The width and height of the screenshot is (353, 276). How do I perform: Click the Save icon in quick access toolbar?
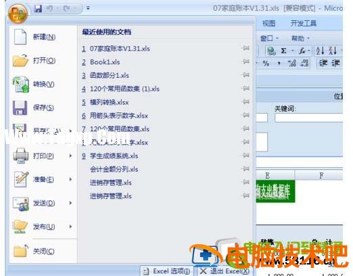(x=38, y=9)
